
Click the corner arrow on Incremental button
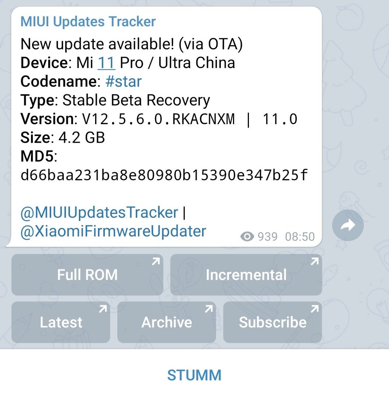tap(315, 261)
